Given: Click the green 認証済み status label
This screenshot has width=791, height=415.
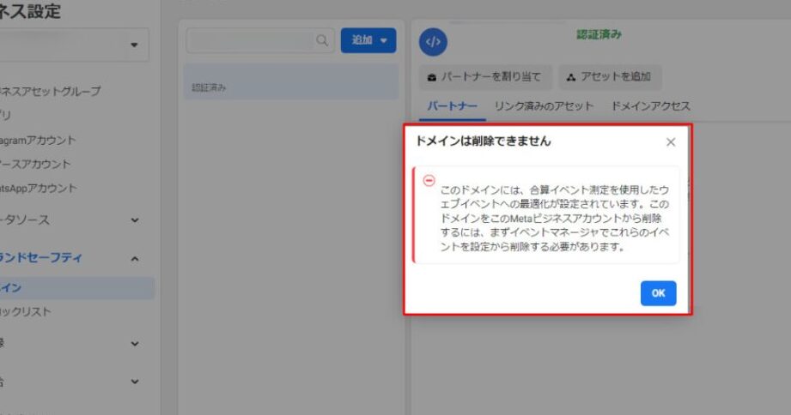Looking at the screenshot, I should (x=599, y=35).
